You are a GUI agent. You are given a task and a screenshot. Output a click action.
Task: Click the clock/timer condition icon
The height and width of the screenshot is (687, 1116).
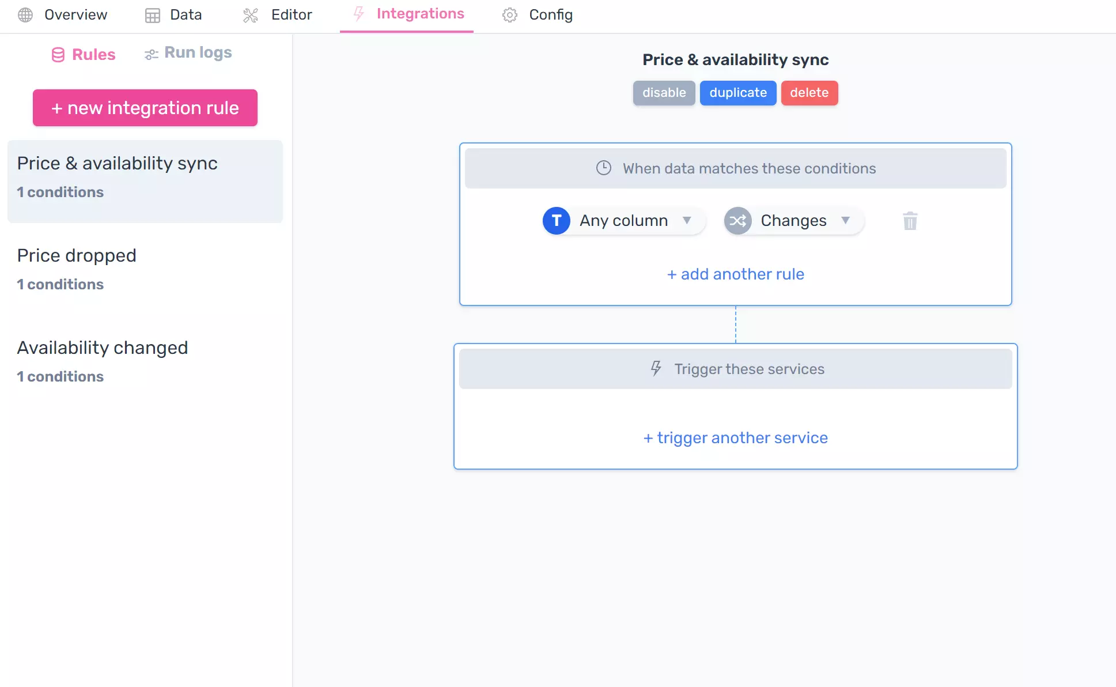(603, 167)
